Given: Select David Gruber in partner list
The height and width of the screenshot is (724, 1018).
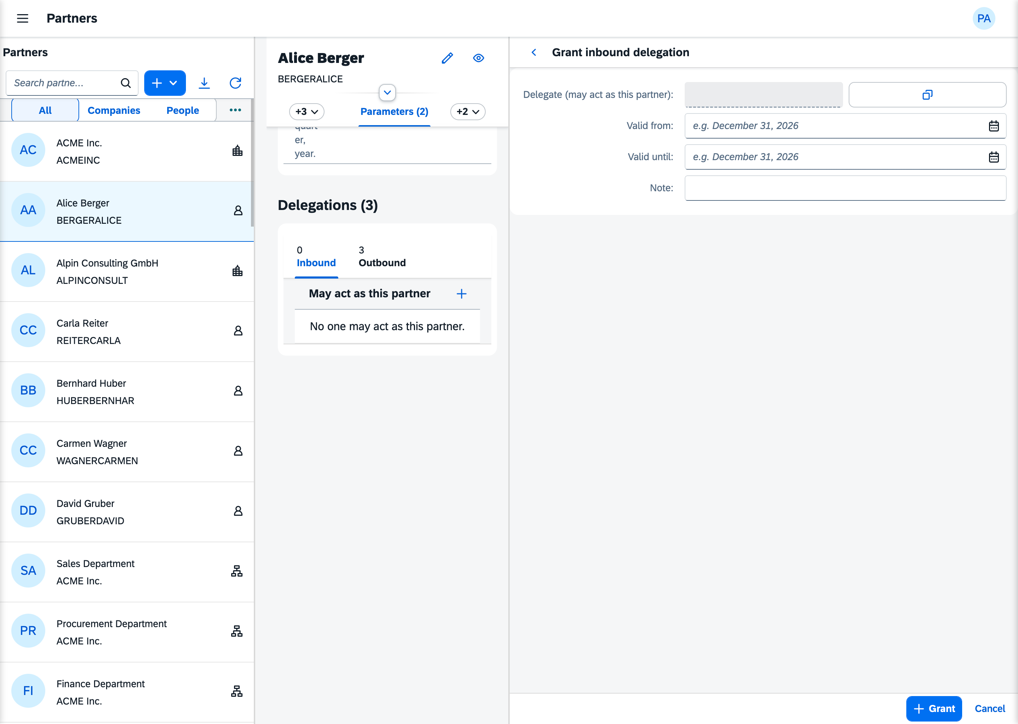Looking at the screenshot, I should point(127,512).
